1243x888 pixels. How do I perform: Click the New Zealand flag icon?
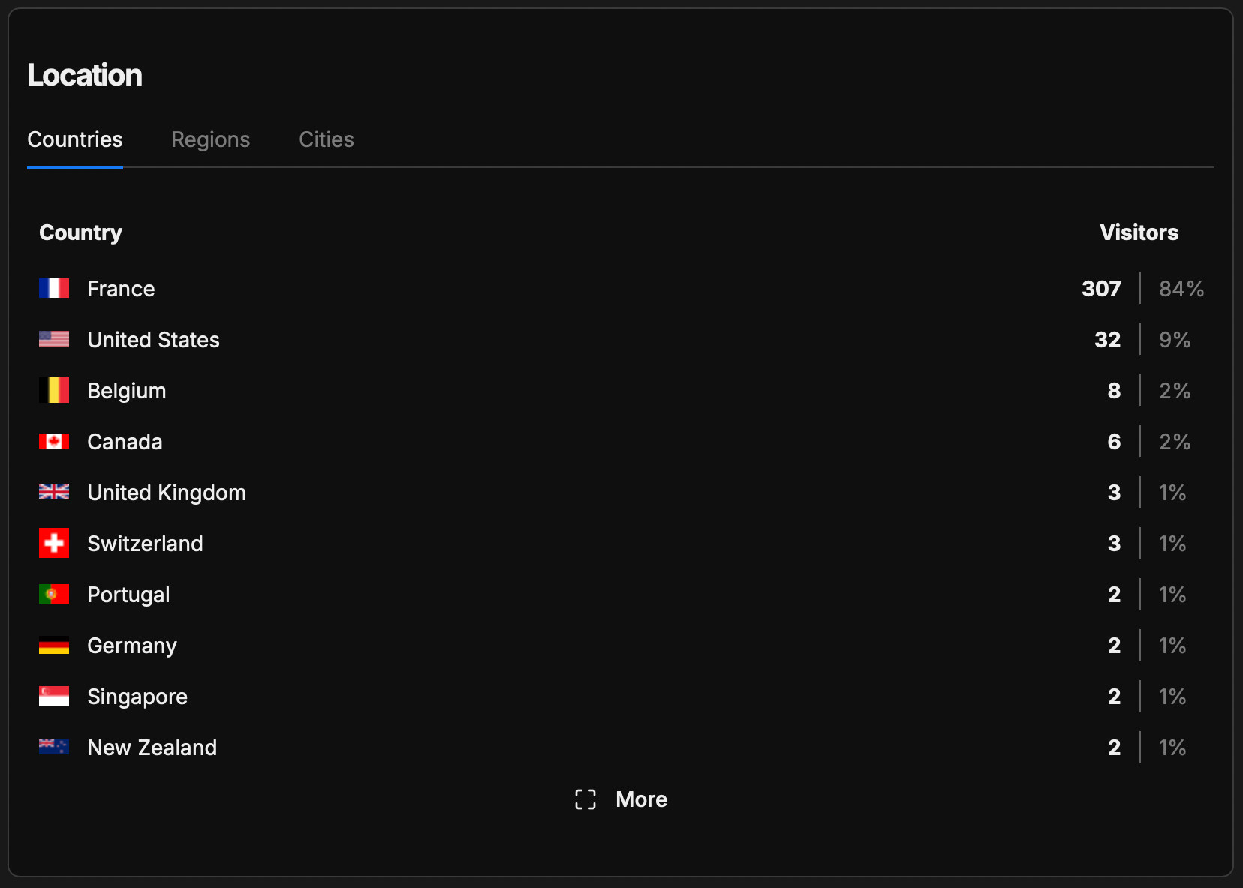pyautogui.click(x=54, y=748)
